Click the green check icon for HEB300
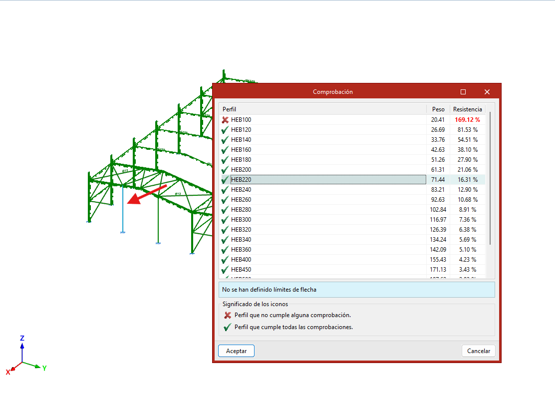The width and height of the screenshot is (555, 396). click(226, 220)
